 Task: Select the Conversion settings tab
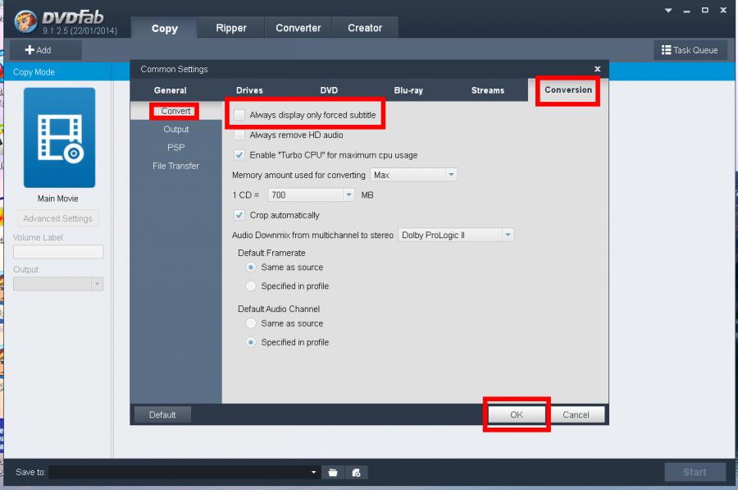click(x=568, y=90)
